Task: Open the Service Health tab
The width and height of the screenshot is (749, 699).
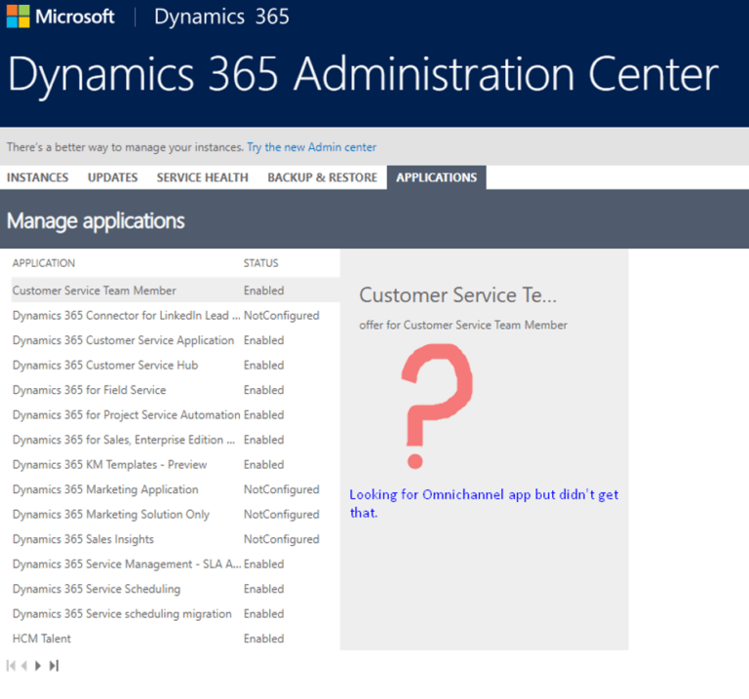Action: [x=202, y=177]
